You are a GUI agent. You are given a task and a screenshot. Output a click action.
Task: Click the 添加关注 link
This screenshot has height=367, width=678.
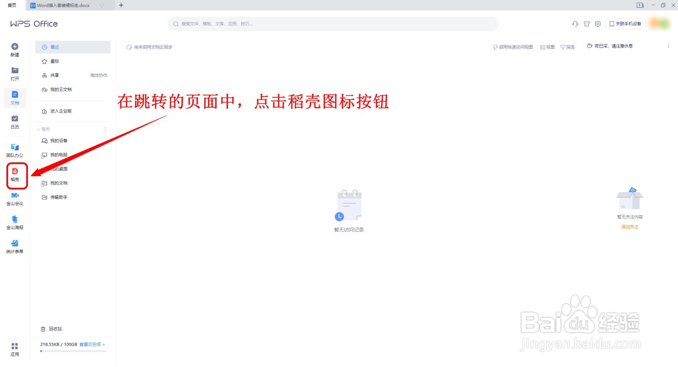point(630,227)
